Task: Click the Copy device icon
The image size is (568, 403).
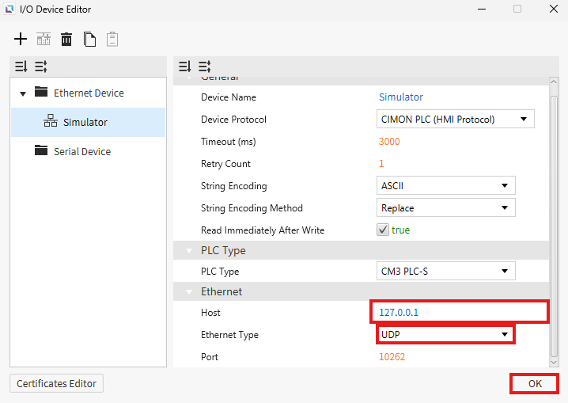Action: (89, 39)
